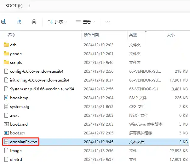Click the '屏幕保护程序' type cell
The image size is (190, 164).
click(x=141, y=133)
